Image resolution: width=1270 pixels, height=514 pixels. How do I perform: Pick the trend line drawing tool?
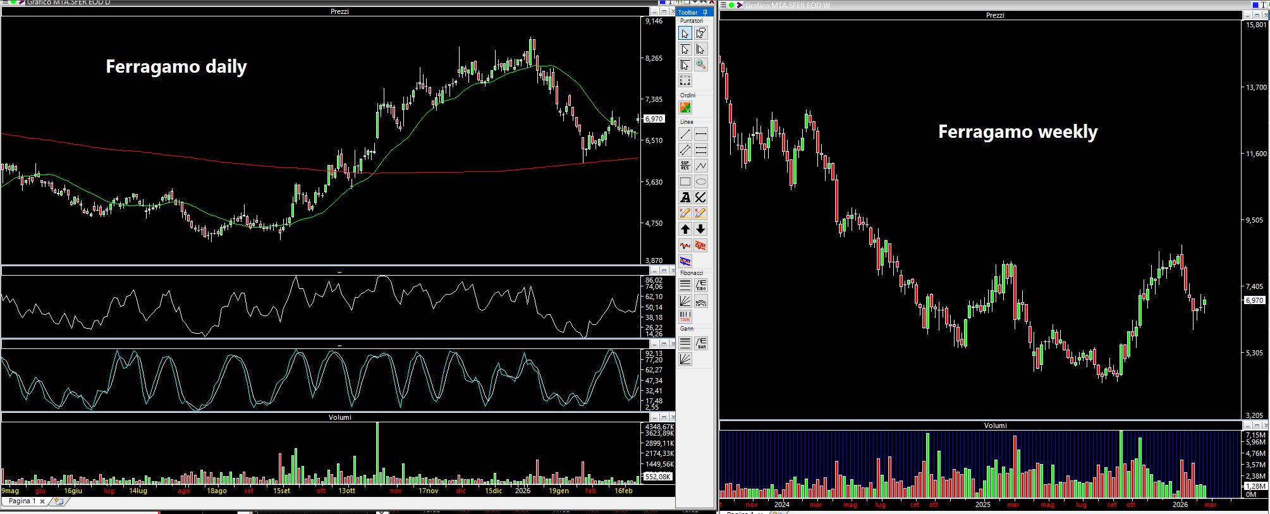tap(685, 134)
